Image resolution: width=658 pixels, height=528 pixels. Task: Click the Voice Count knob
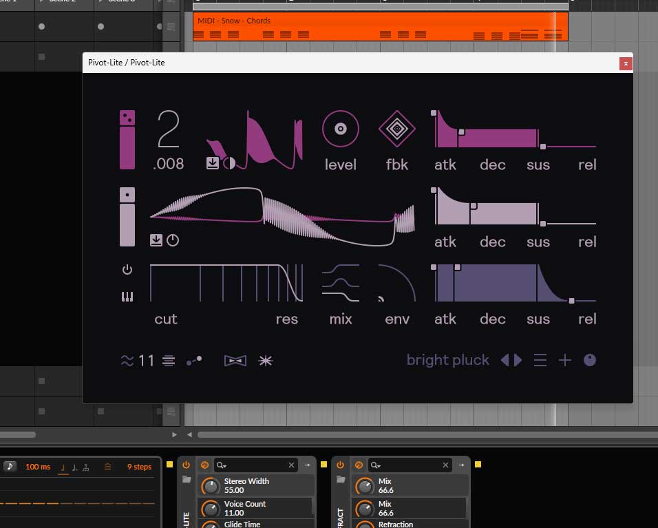pos(211,509)
